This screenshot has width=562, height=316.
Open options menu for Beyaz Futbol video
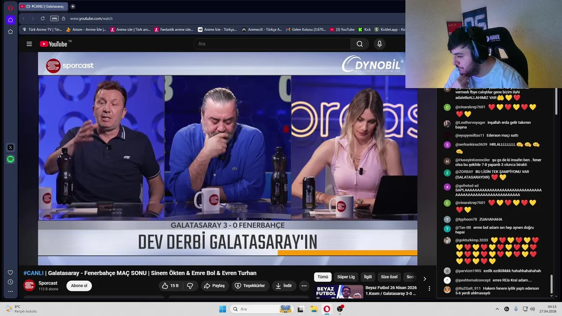click(x=429, y=289)
